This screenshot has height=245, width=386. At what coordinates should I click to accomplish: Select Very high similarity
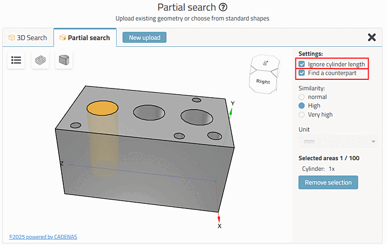point(302,115)
